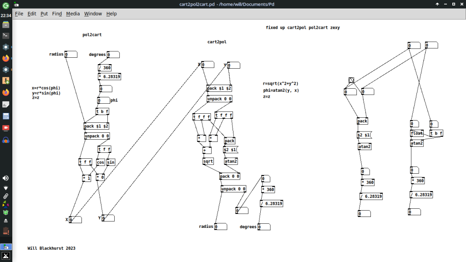Click the green logout icon in the dock

click(x=5, y=5)
